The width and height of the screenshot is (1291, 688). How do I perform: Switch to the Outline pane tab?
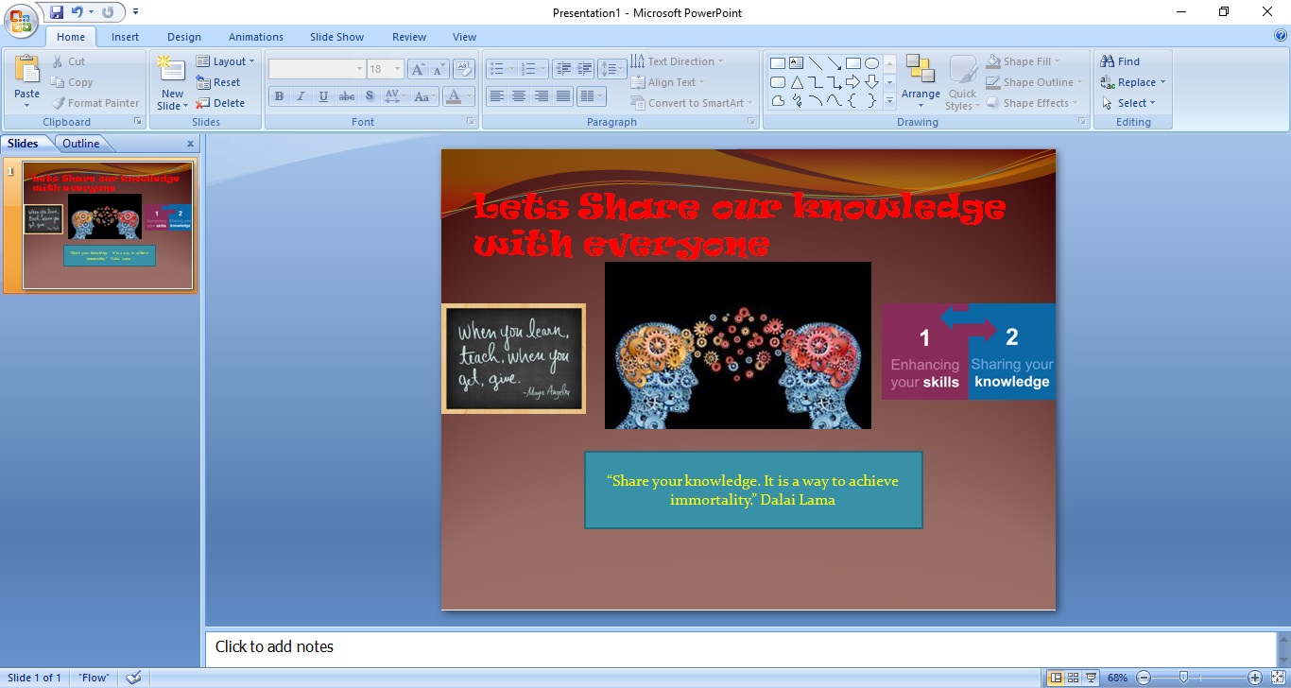[81, 144]
